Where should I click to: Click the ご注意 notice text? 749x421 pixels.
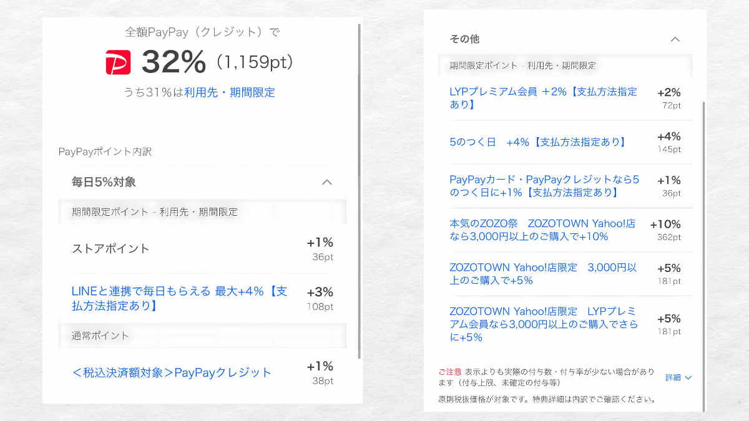point(450,371)
